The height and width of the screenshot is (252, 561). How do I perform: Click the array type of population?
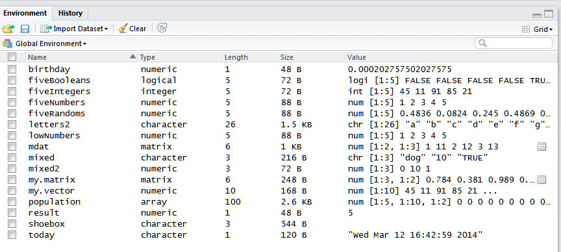point(154,202)
